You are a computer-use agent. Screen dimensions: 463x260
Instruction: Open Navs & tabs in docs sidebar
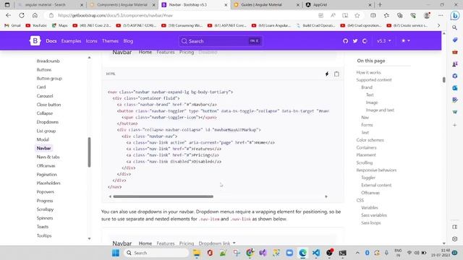[48, 157]
